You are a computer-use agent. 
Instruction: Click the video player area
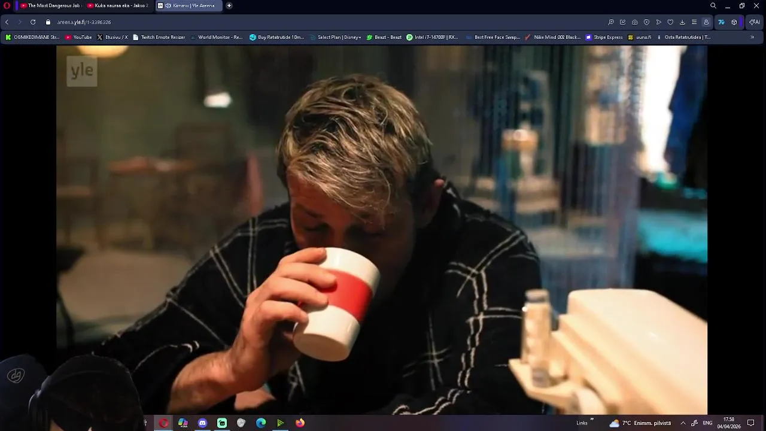click(x=382, y=230)
